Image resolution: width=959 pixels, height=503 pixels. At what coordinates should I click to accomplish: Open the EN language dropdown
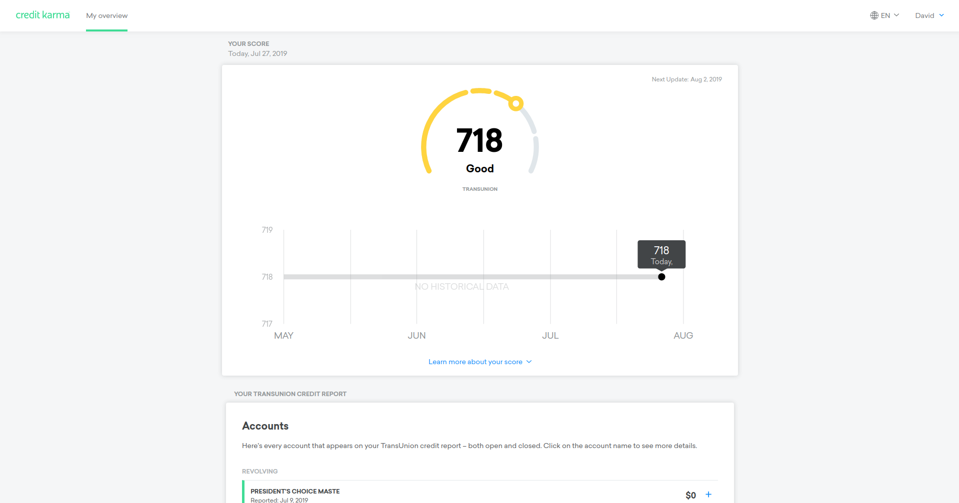[885, 15]
